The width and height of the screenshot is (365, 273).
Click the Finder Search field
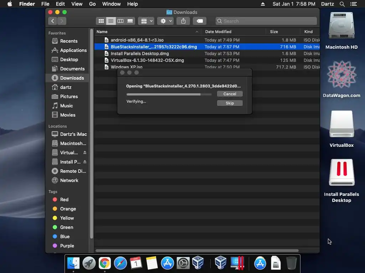(x=266, y=21)
